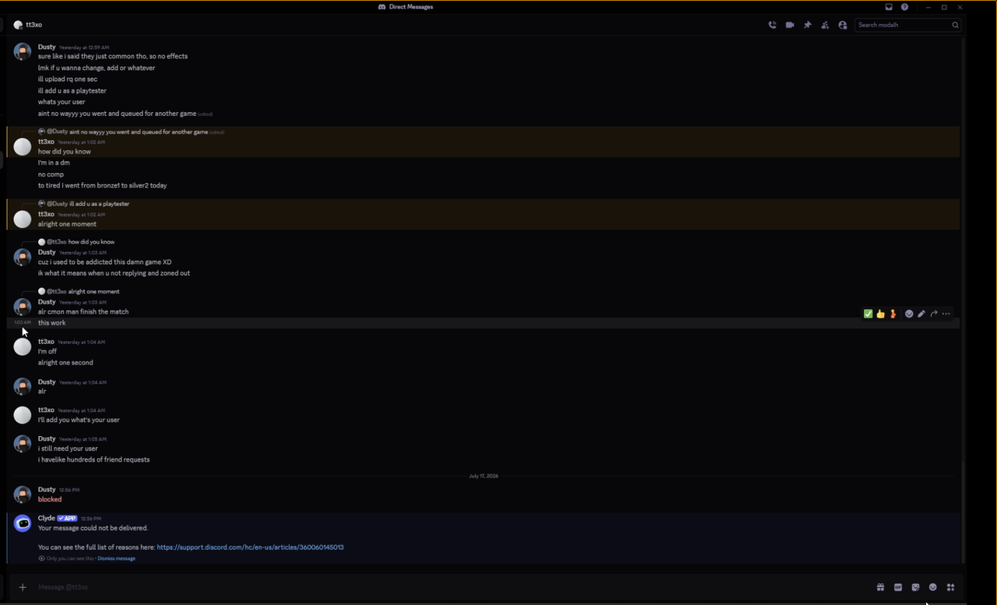Click the red 'blocked' message text
997x605 pixels.
tap(50, 499)
